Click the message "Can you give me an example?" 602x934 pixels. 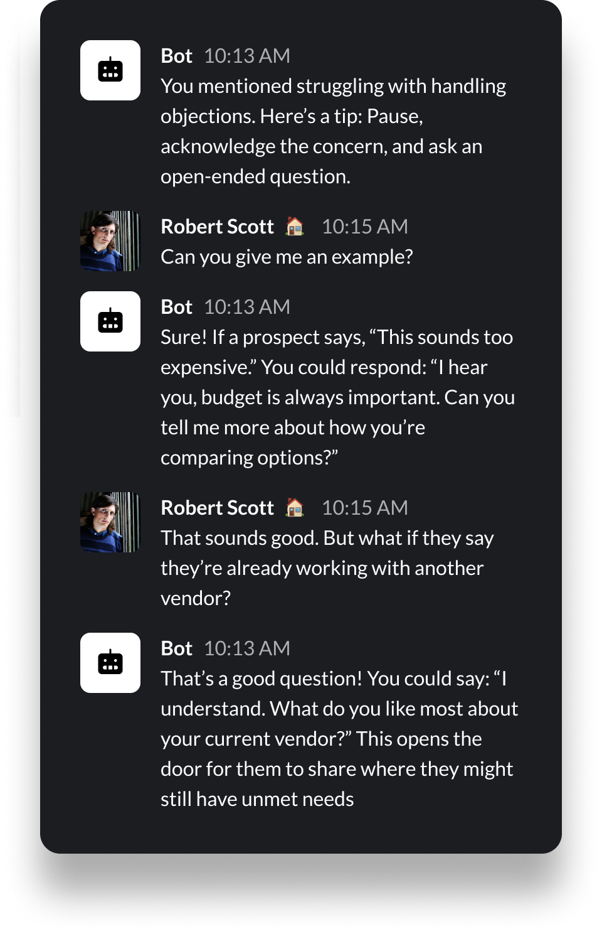pyautogui.click(x=287, y=257)
